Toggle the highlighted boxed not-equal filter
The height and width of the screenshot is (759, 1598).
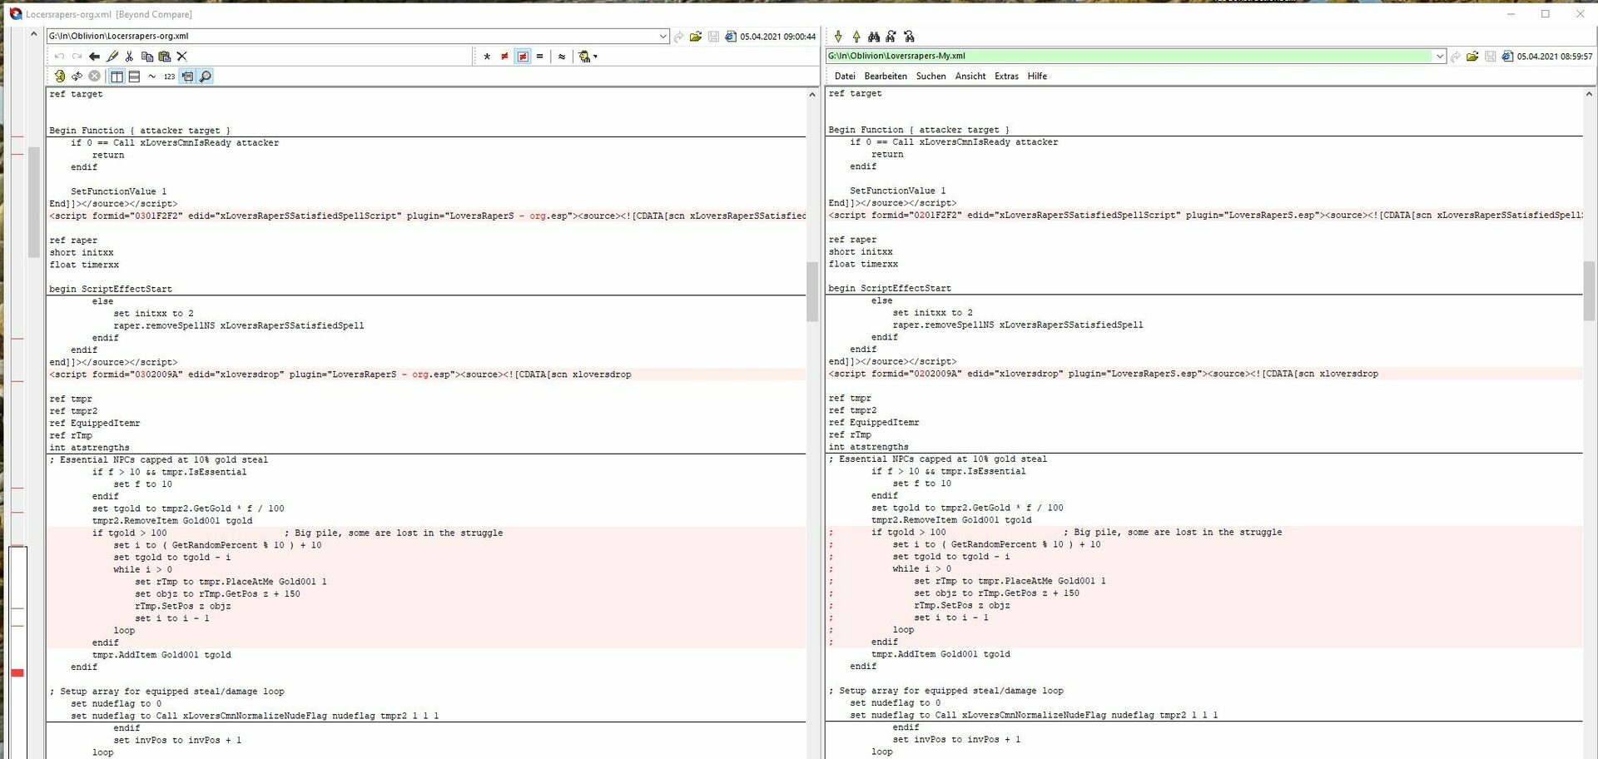(523, 57)
